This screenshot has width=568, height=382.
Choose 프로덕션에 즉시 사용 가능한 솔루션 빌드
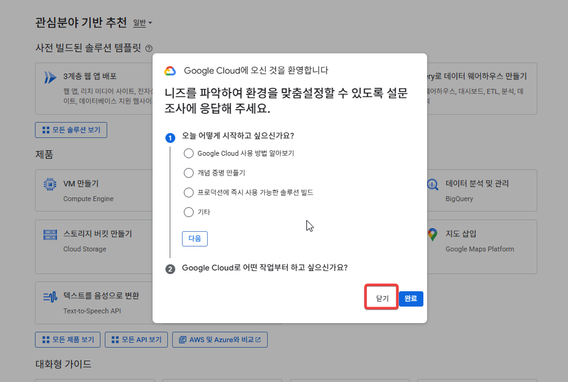(x=189, y=193)
